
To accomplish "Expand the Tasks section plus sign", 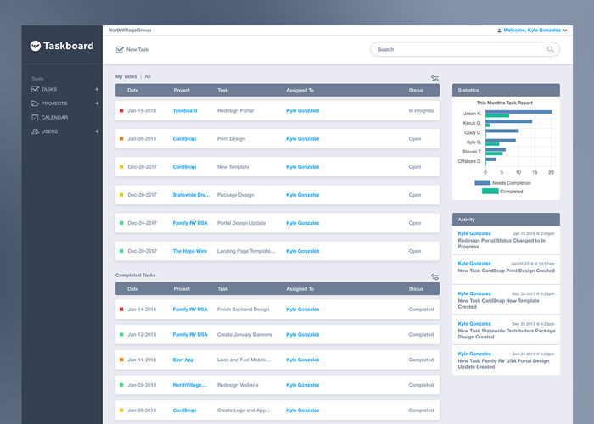I will [97, 89].
